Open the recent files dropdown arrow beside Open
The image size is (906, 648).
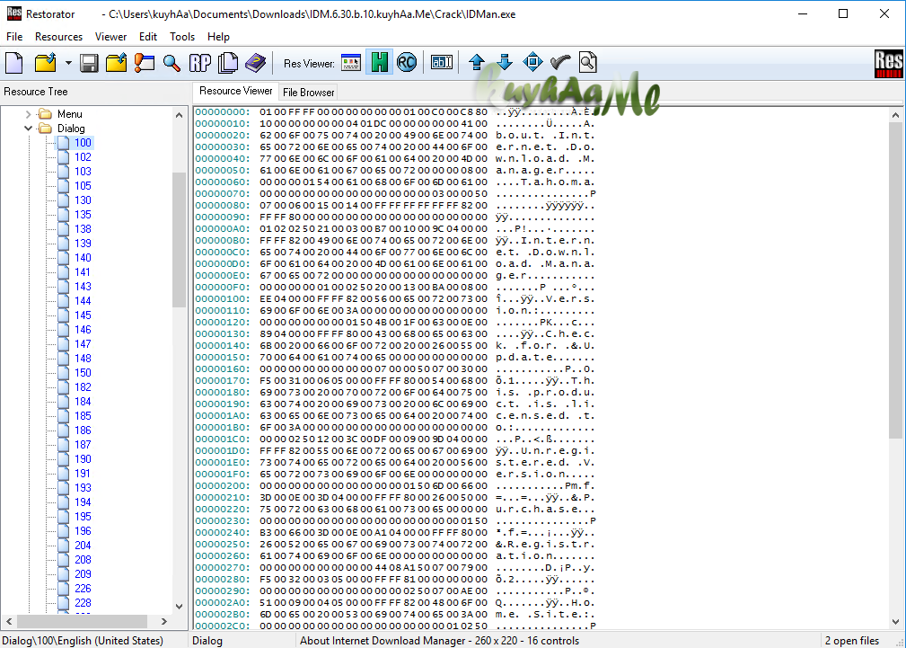pos(68,63)
